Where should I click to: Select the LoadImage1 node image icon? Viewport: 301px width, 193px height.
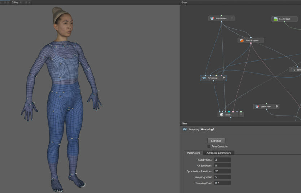[275, 19]
